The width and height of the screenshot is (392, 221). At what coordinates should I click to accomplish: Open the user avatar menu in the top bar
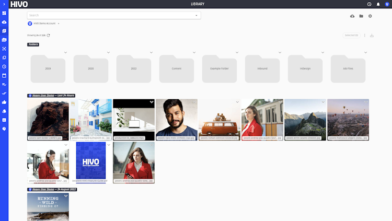coord(387,4)
